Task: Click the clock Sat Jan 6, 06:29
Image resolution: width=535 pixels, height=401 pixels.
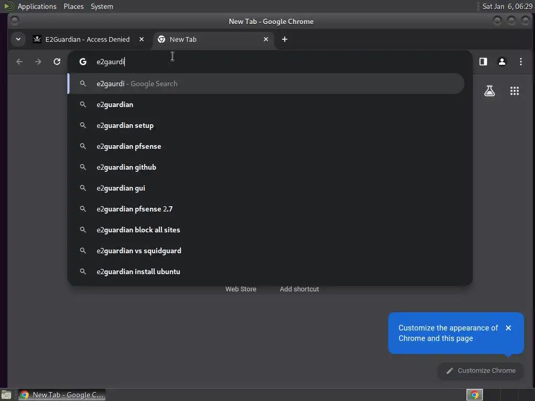Action: (x=507, y=6)
